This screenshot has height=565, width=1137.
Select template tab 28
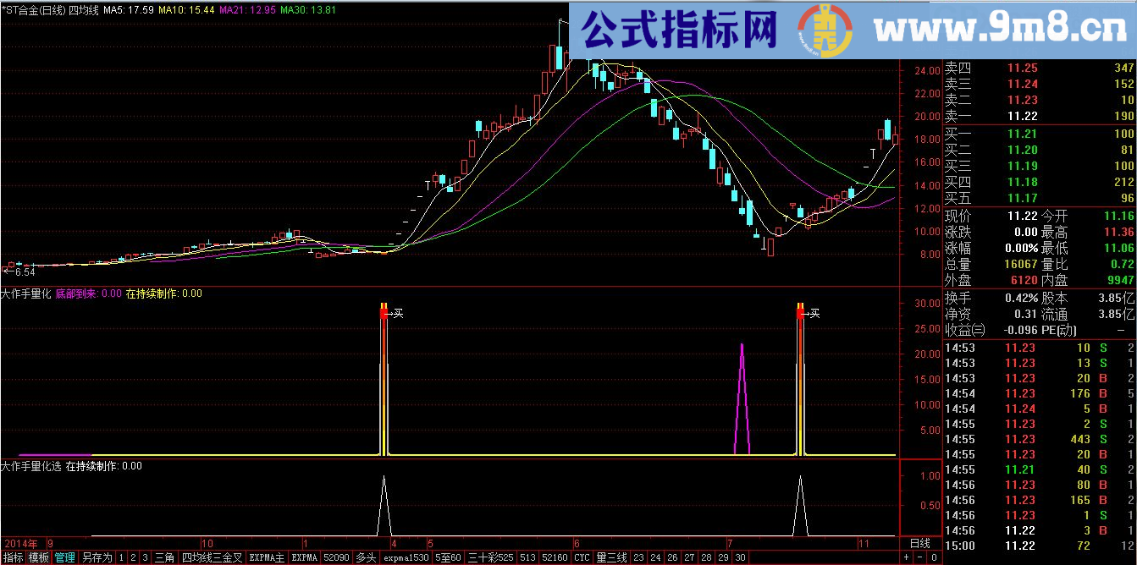tap(706, 558)
